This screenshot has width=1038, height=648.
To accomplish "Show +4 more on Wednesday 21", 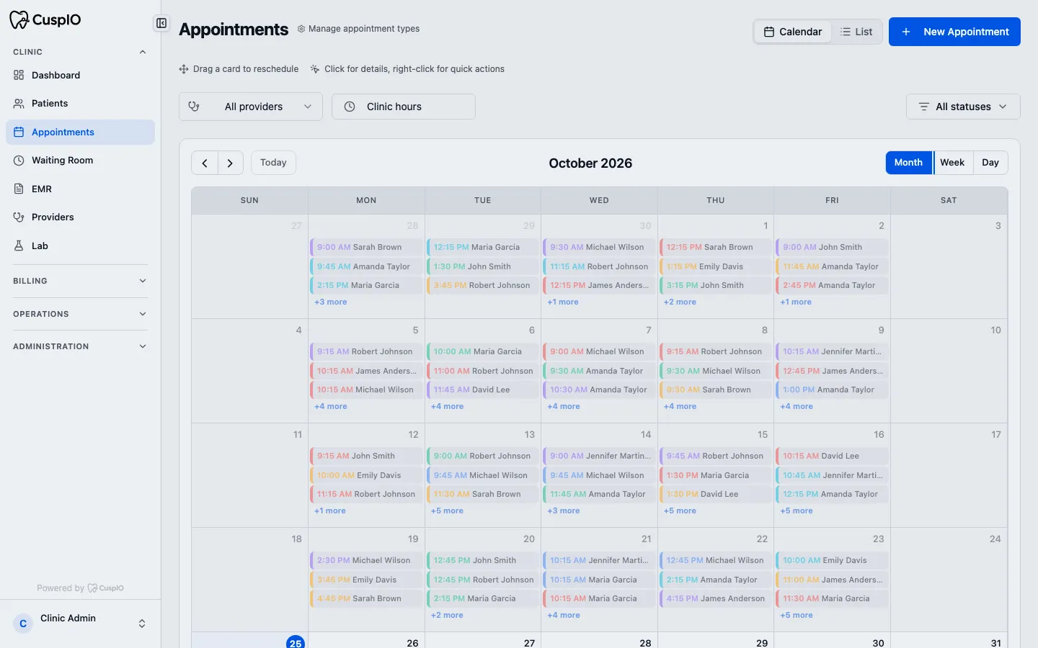I will 564,616.
